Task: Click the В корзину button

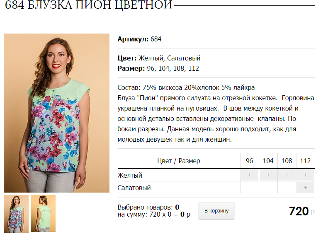Action: pyautogui.click(x=216, y=211)
